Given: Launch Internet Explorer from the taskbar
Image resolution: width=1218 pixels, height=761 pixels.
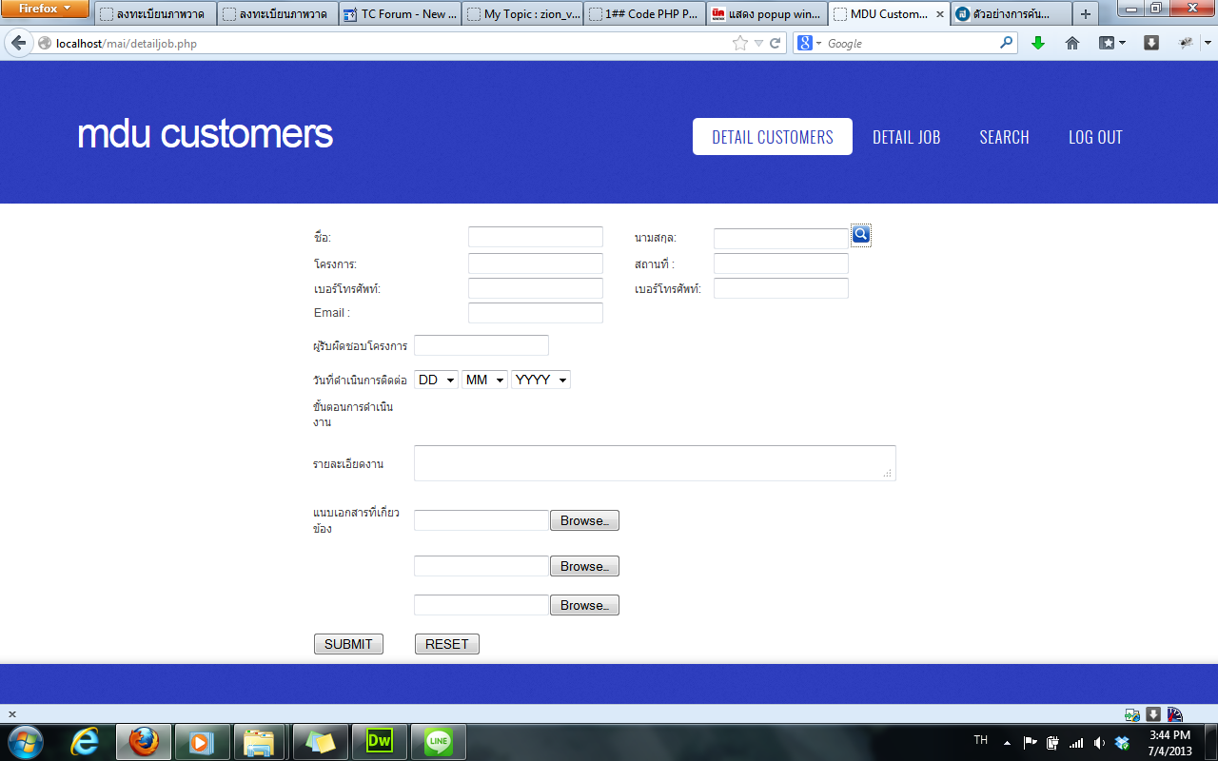Looking at the screenshot, I should point(87,742).
